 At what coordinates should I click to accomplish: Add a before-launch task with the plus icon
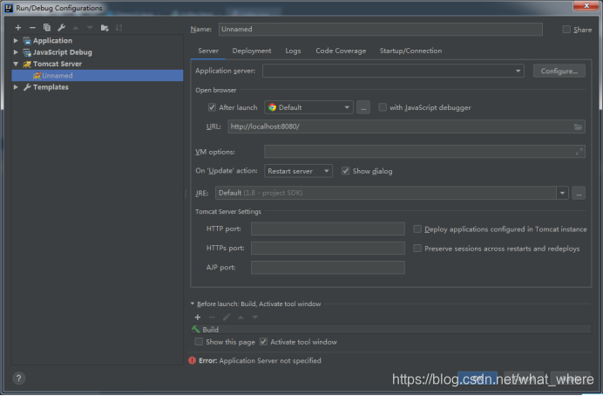coord(198,317)
